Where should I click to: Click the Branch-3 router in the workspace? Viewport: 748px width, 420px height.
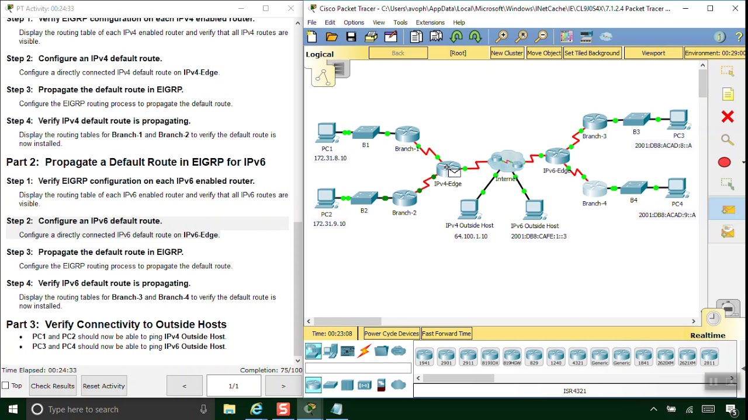[x=594, y=122]
